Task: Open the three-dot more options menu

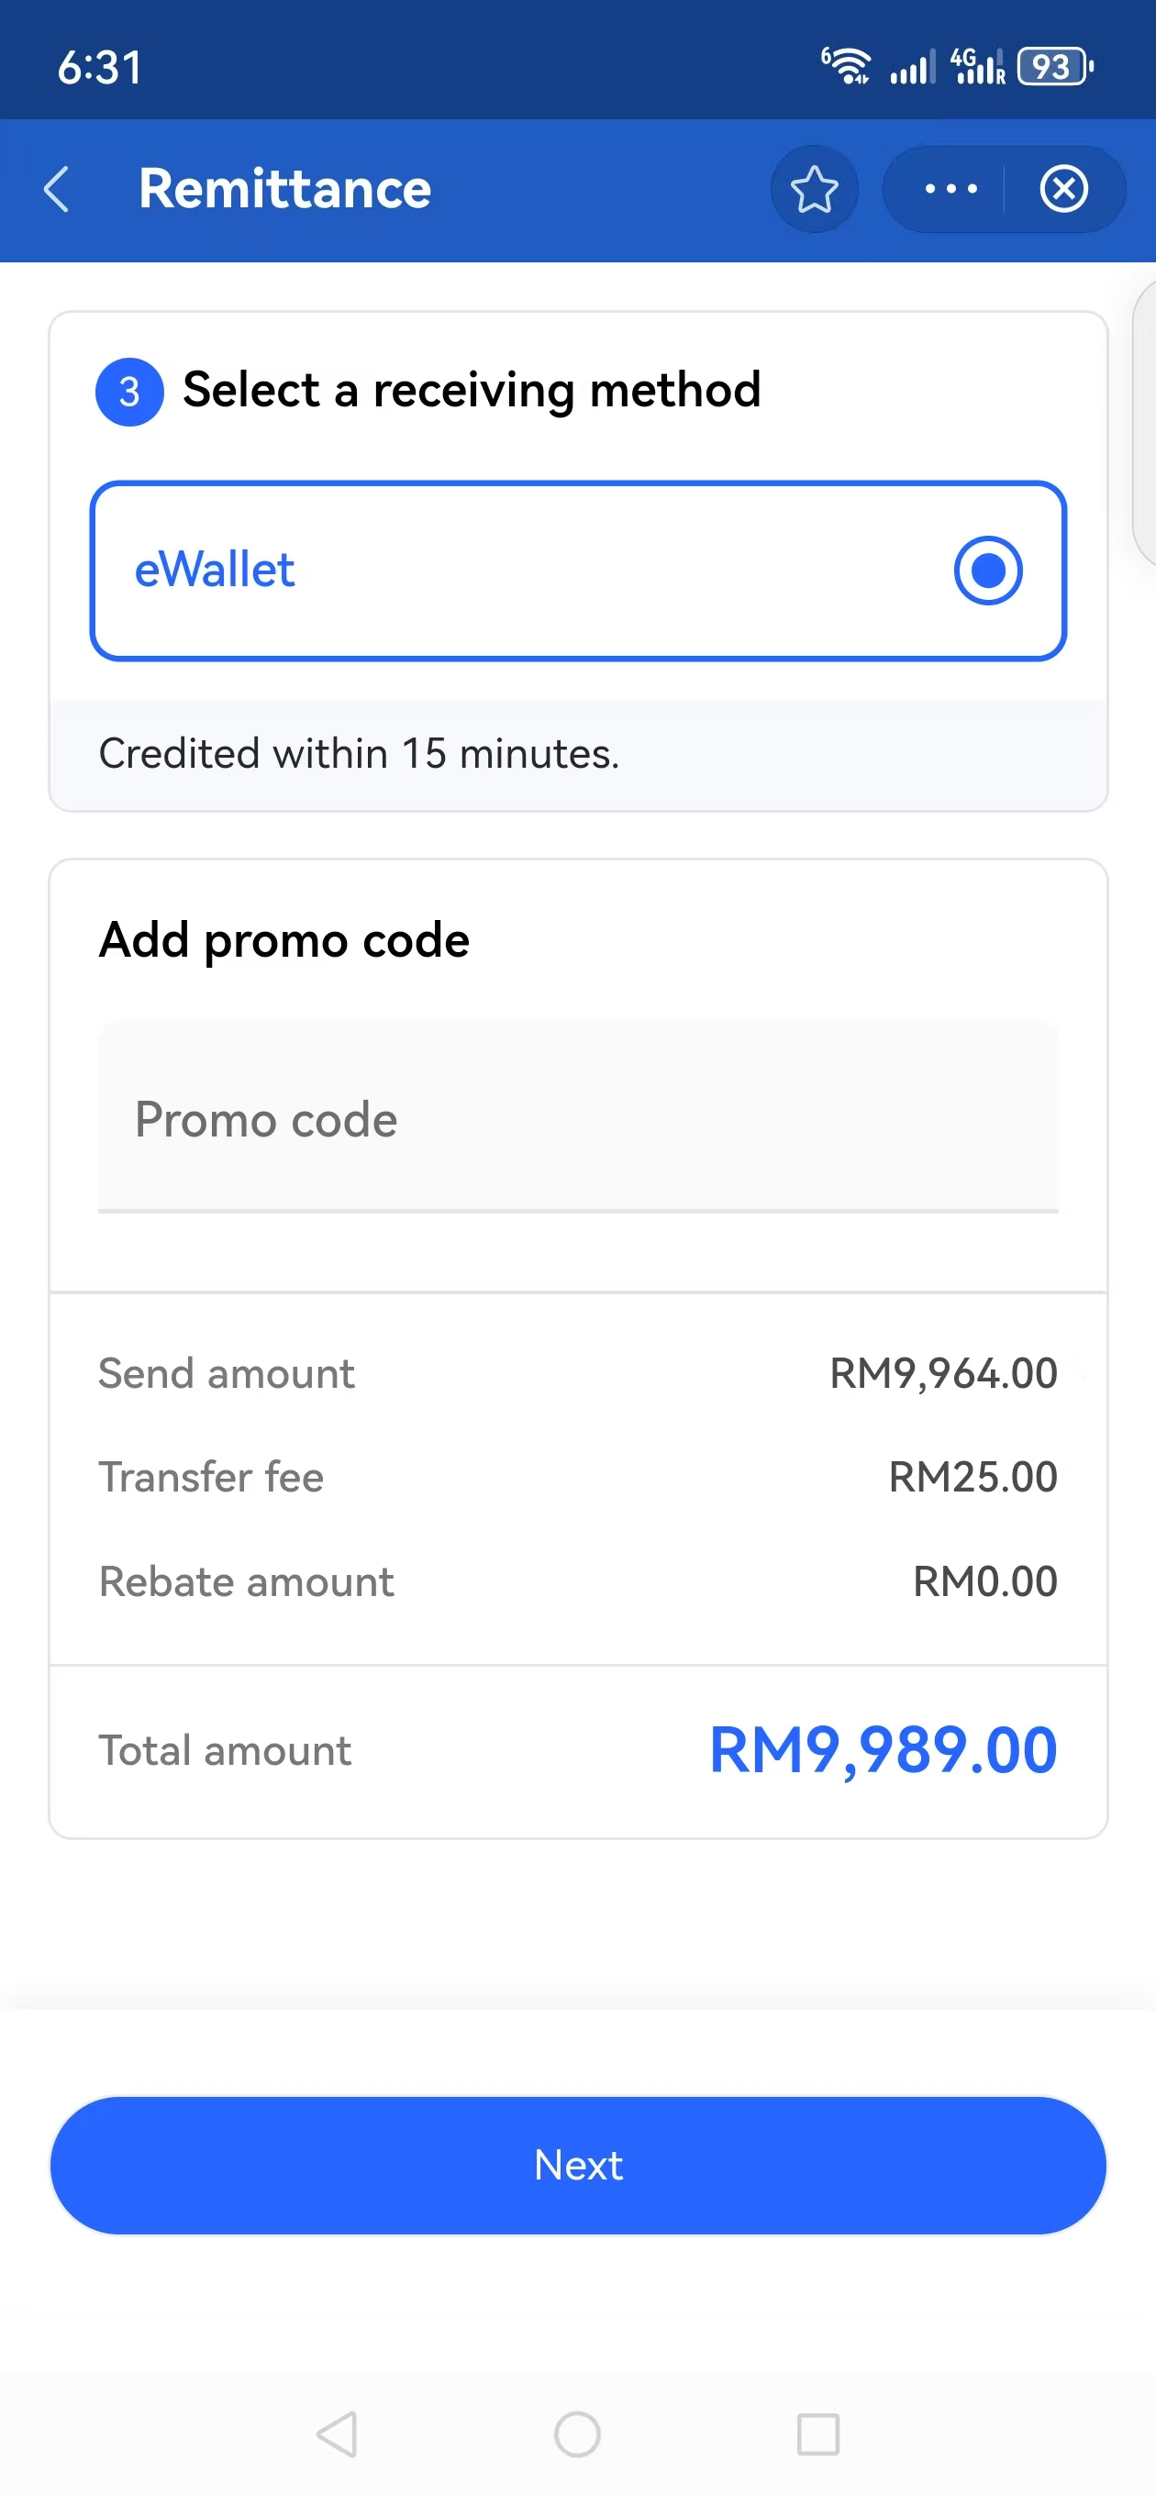Action: tap(950, 189)
